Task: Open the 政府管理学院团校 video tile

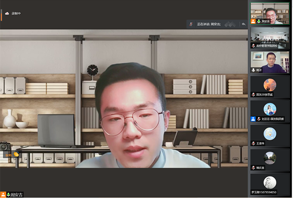Action: (x=270, y=37)
